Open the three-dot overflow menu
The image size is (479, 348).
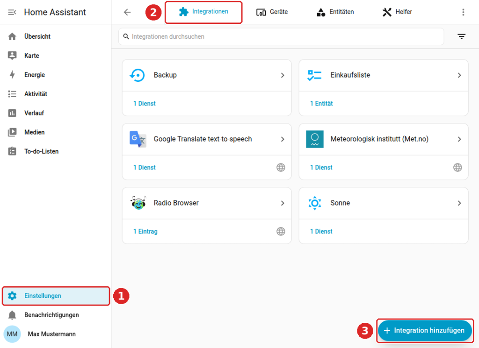[463, 12]
